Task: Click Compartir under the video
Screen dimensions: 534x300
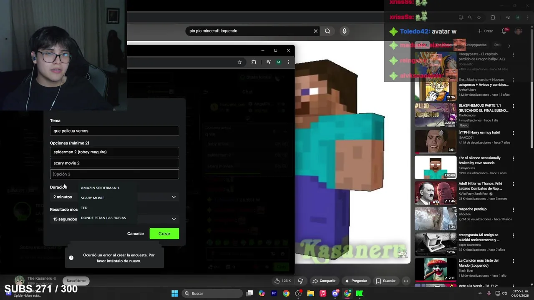Action: pyautogui.click(x=324, y=281)
